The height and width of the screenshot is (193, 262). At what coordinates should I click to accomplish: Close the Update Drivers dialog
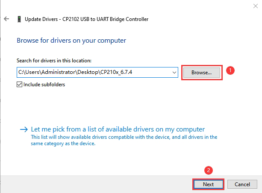(x=255, y=6)
